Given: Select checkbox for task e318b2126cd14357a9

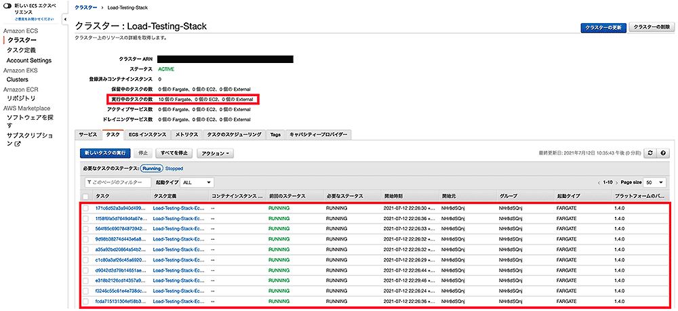Looking at the screenshot, I should point(85,281).
